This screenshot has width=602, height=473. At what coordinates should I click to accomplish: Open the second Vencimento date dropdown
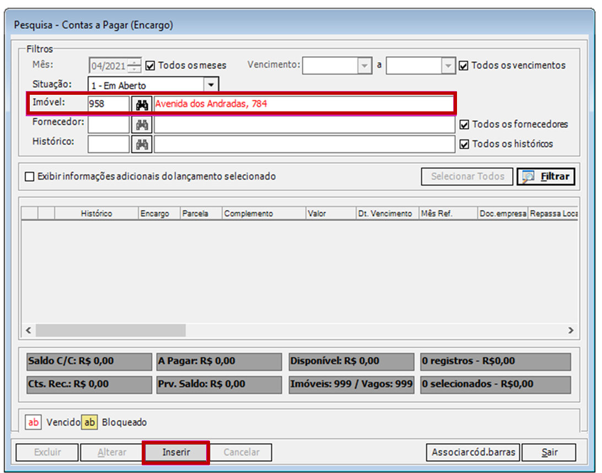[448, 66]
